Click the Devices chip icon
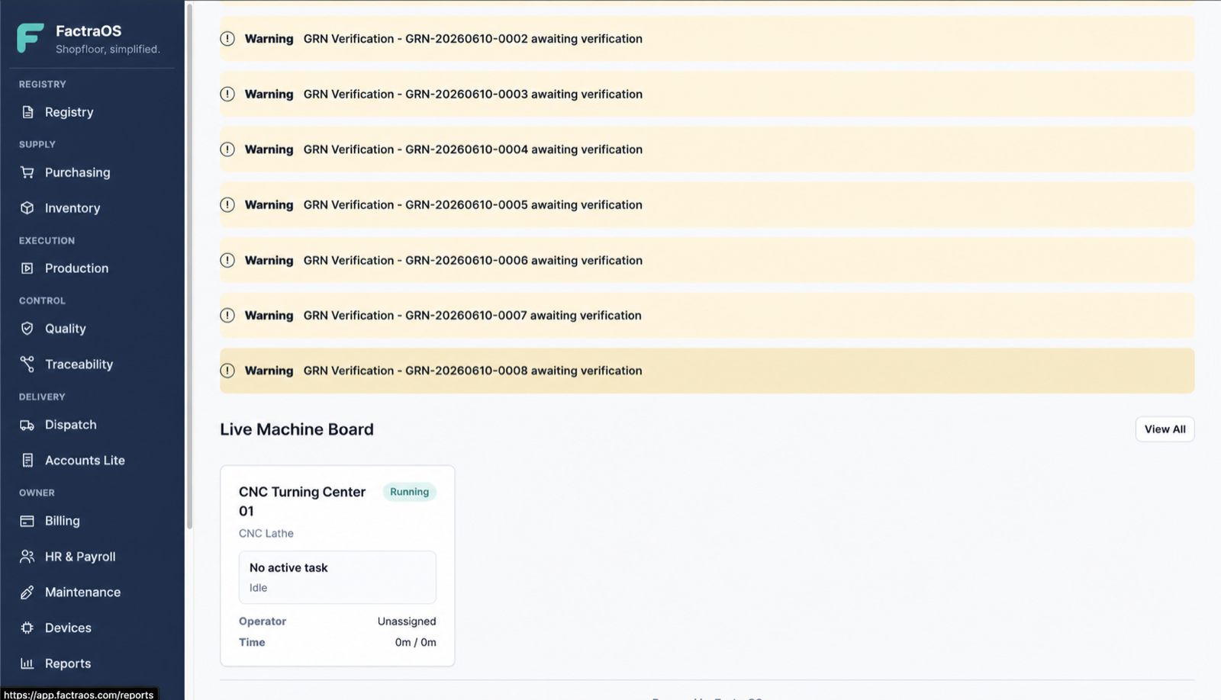This screenshot has width=1221, height=700. [27, 628]
